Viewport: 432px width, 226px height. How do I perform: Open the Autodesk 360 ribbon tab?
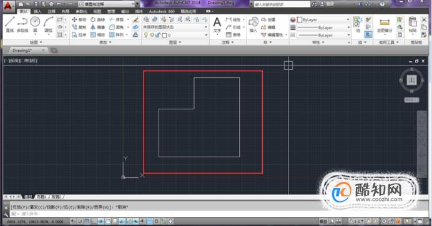pyautogui.click(x=162, y=11)
